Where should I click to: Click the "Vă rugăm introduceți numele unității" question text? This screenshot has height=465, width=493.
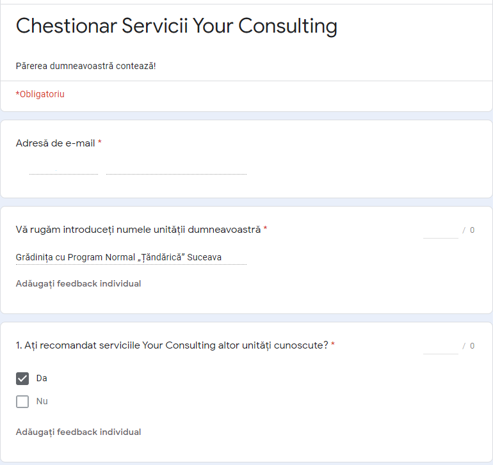tap(138, 230)
